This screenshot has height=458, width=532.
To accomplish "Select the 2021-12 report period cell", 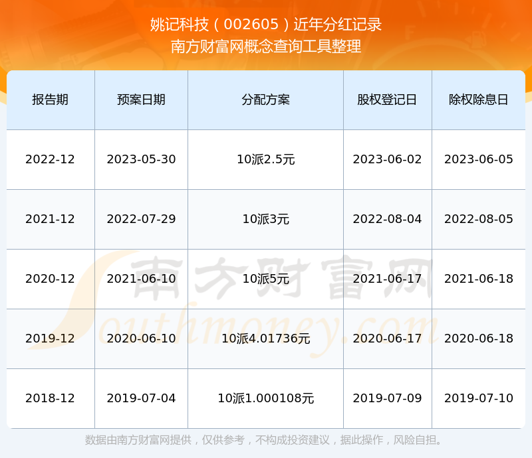I will (x=51, y=219).
